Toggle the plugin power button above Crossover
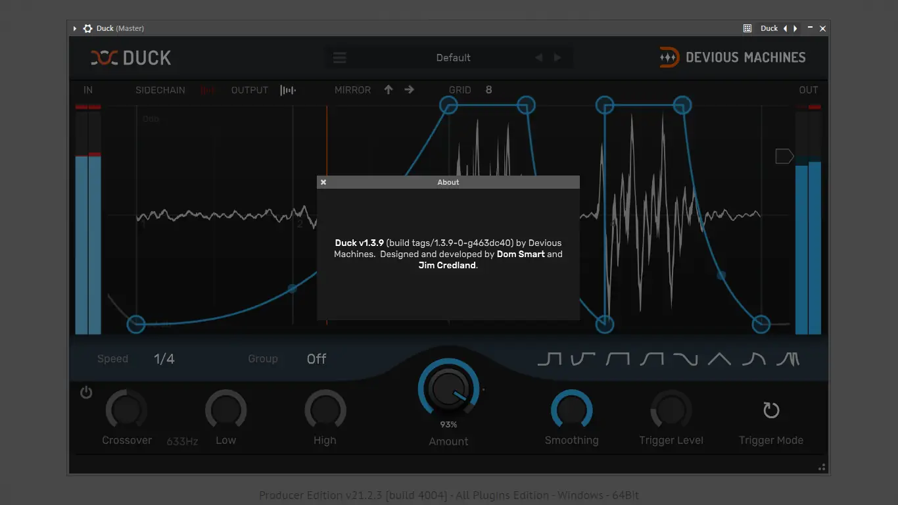 pos(85,392)
